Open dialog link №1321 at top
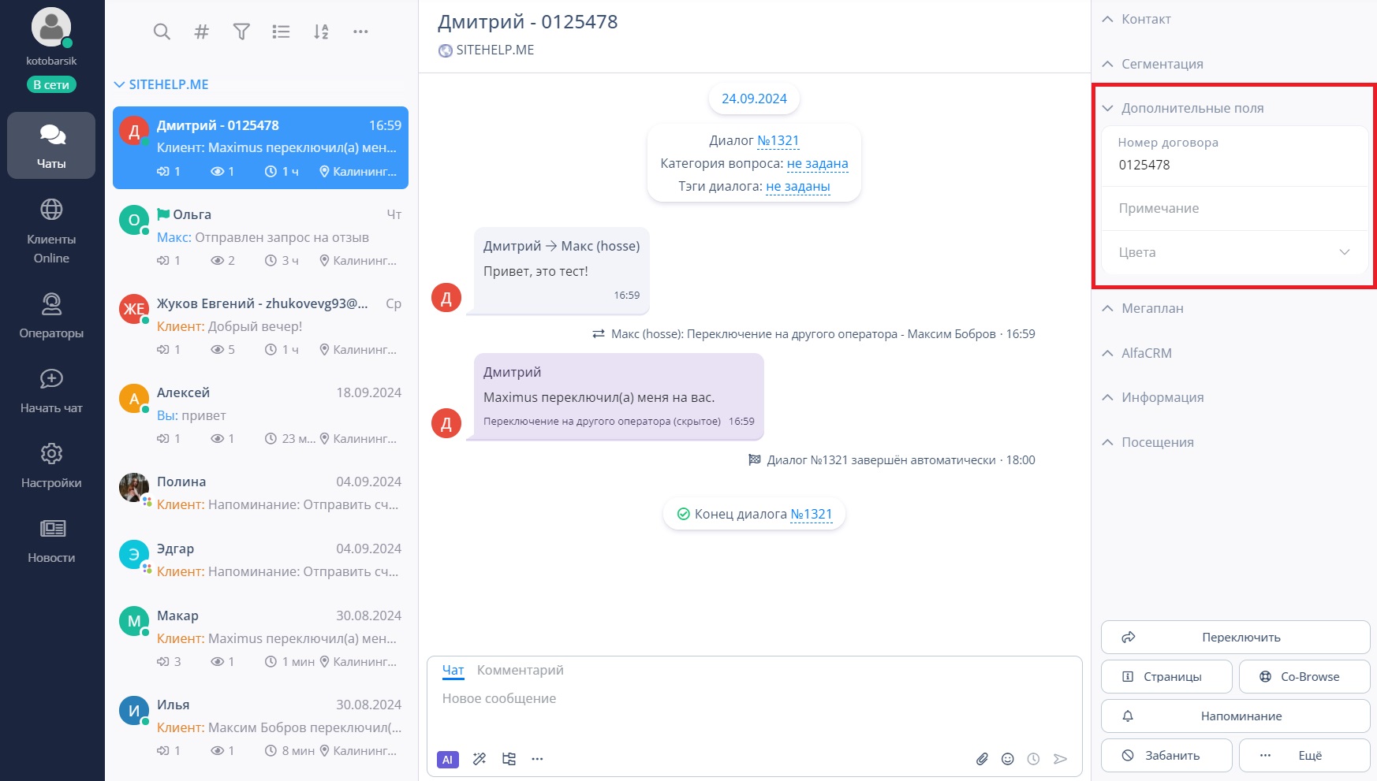This screenshot has height=781, width=1377. 778,140
